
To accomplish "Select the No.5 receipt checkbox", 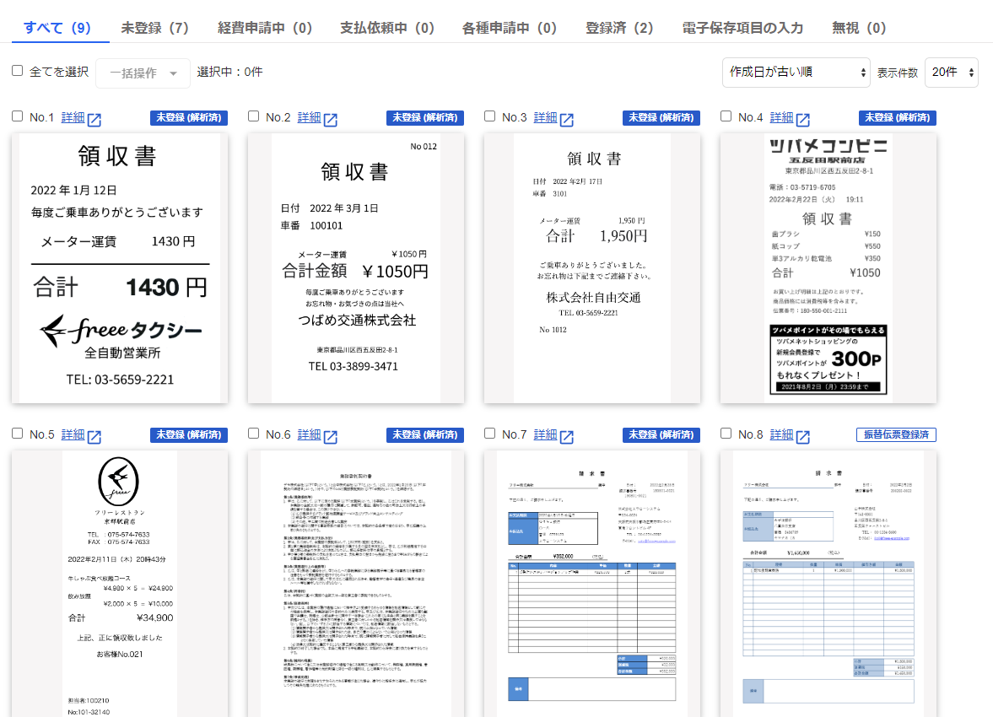I will (18, 434).
